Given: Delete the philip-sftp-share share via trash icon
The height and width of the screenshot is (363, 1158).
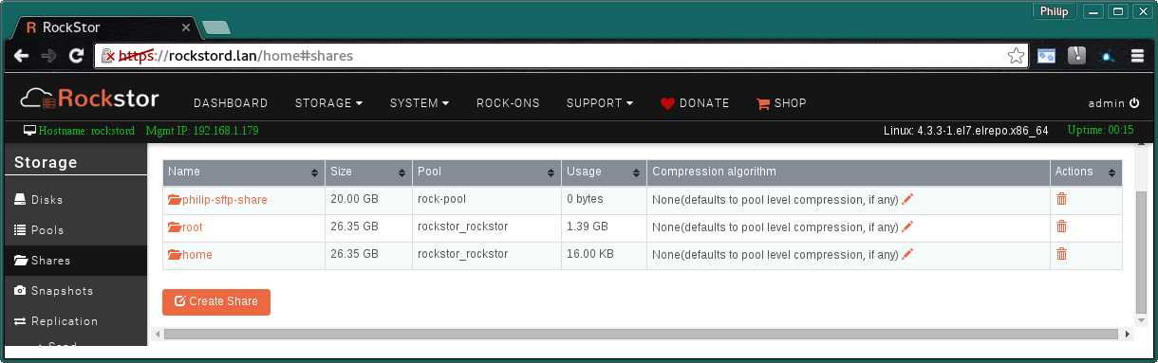Looking at the screenshot, I should click(x=1061, y=199).
